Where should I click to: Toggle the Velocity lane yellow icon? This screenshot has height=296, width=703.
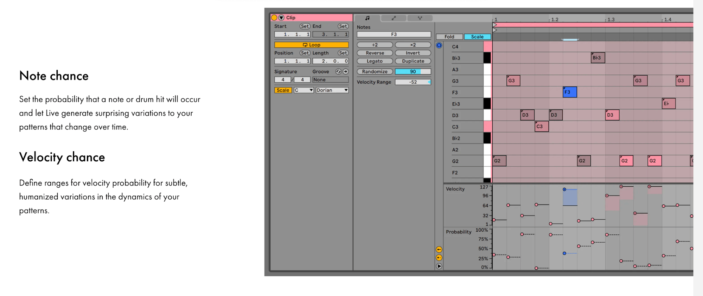pyautogui.click(x=439, y=250)
